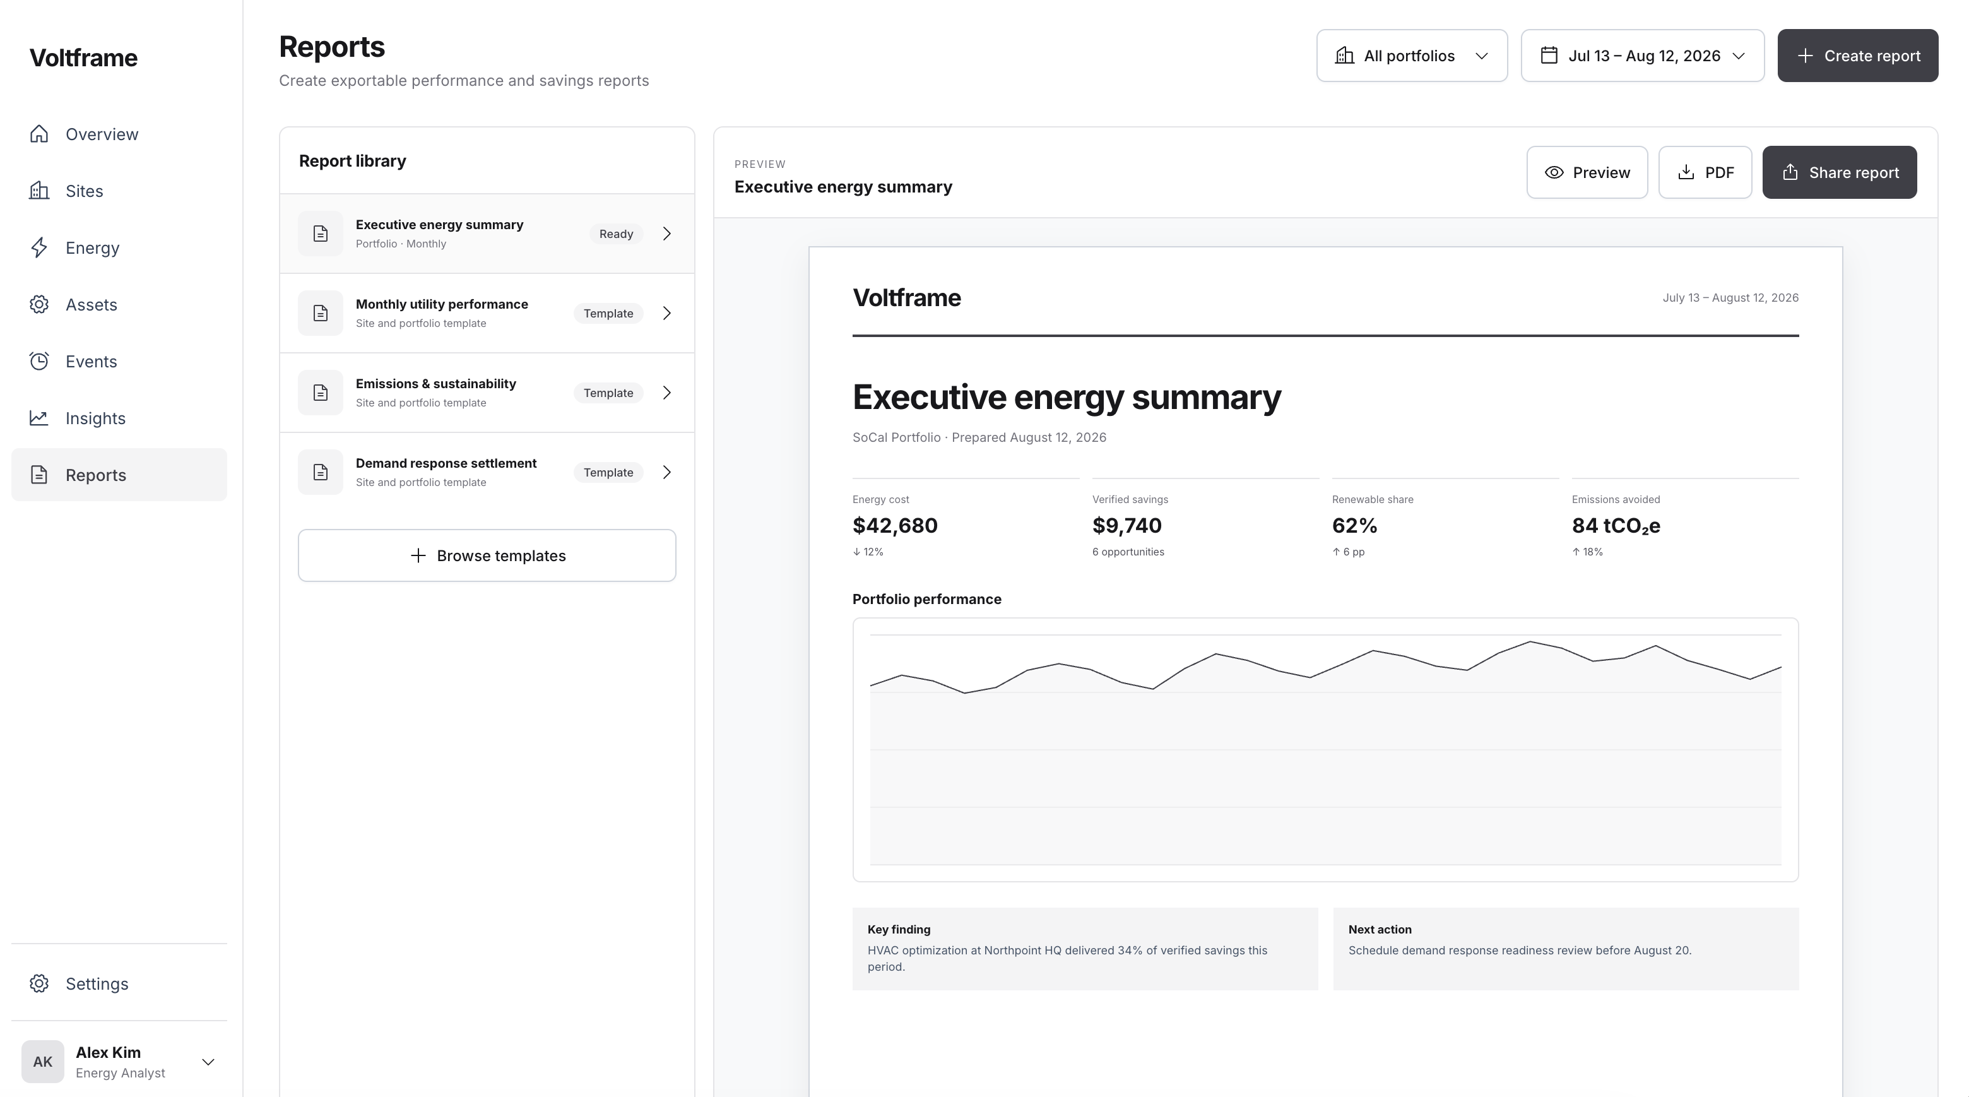Click the 62% renewable share value
The height and width of the screenshot is (1097, 1969).
[x=1354, y=525]
